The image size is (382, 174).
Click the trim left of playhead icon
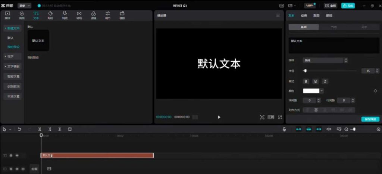[50, 129]
